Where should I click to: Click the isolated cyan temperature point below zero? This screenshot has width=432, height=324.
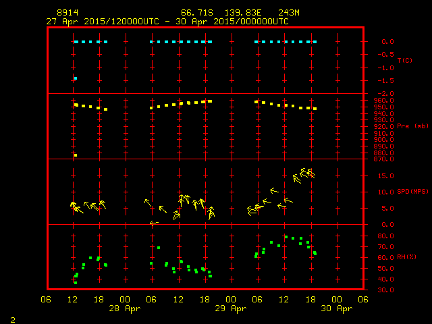click(76, 78)
